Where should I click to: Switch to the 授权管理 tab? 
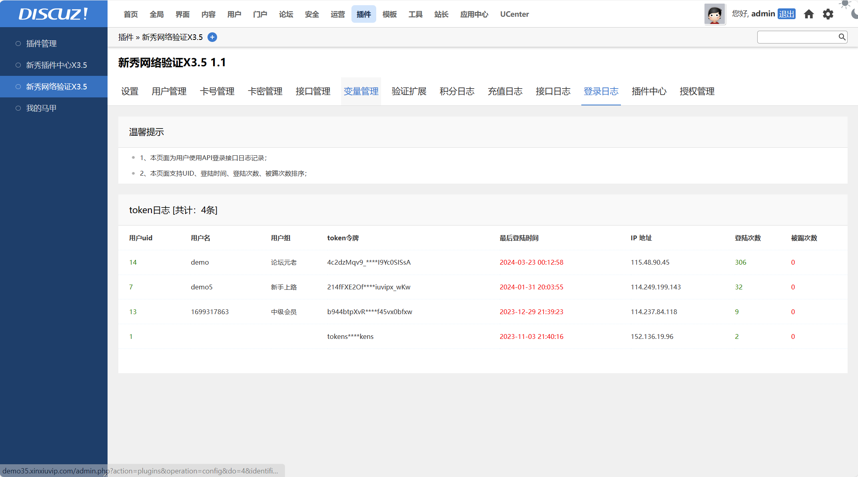(x=697, y=91)
